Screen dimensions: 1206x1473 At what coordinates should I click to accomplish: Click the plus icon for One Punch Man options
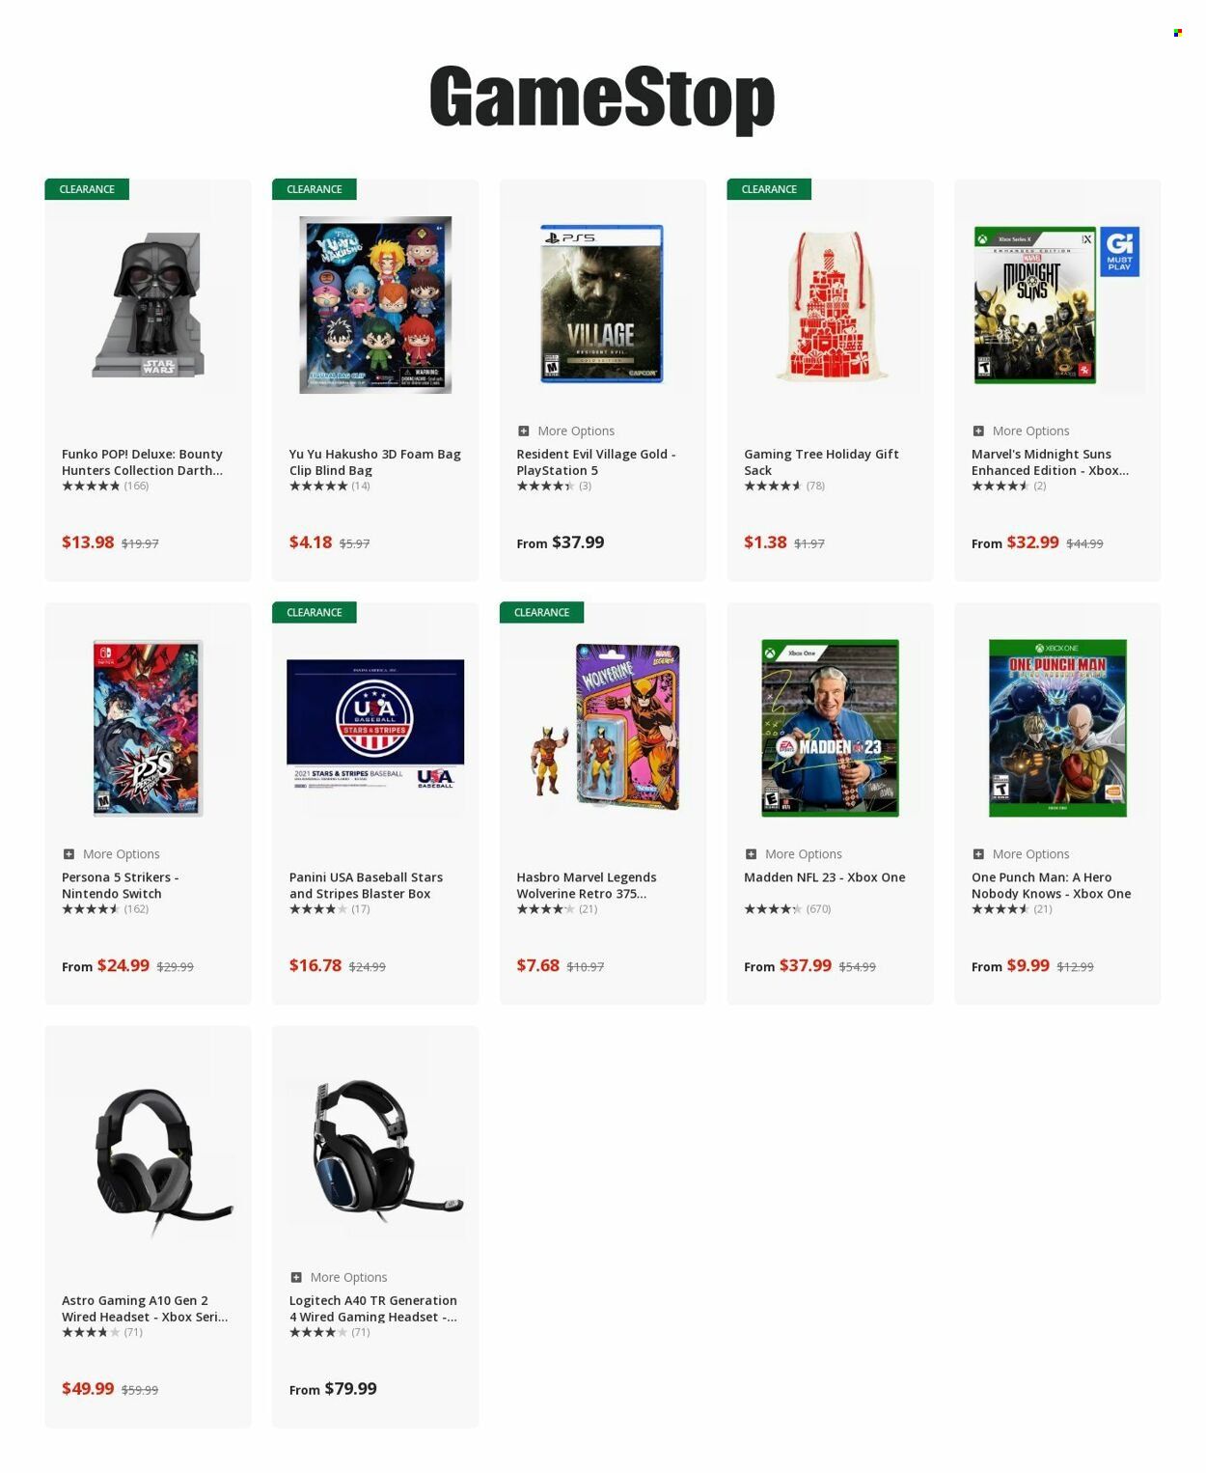pos(978,854)
